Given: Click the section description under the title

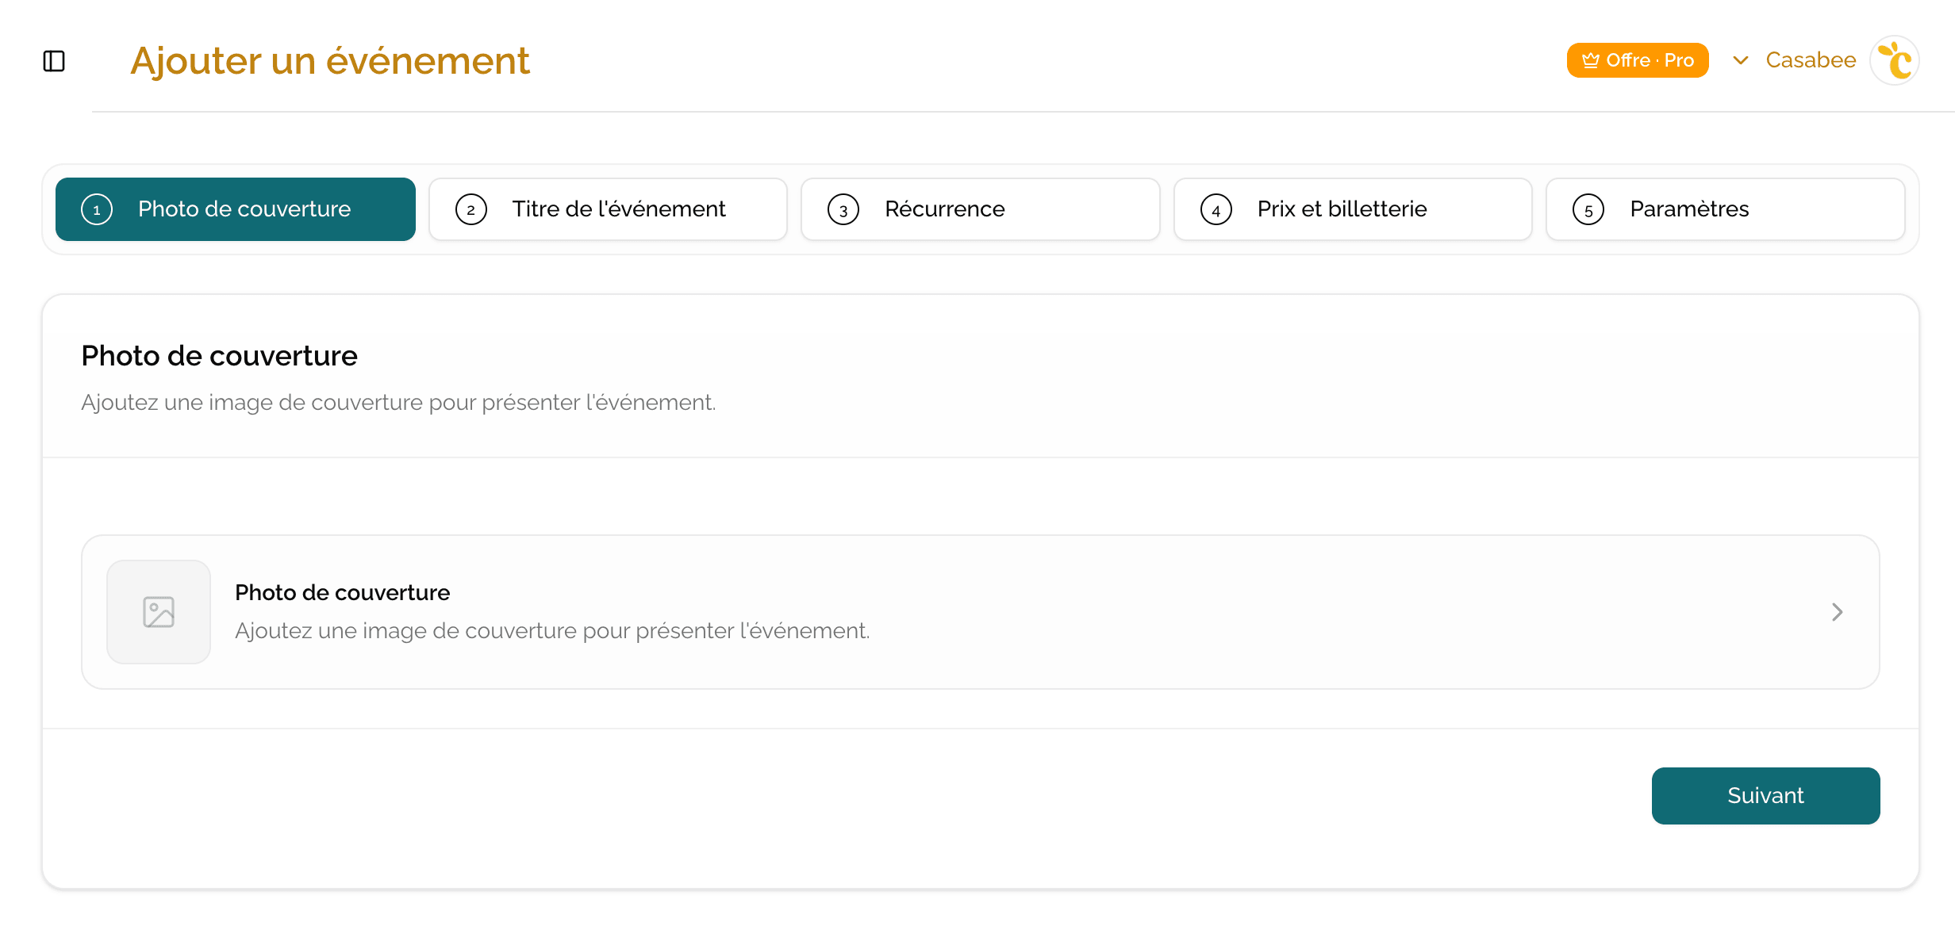Looking at the screenshot, I should [x=398, y=403].
